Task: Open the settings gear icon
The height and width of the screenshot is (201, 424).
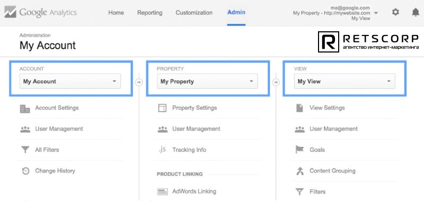Action: pyautogui.click(x=395, y=12)
